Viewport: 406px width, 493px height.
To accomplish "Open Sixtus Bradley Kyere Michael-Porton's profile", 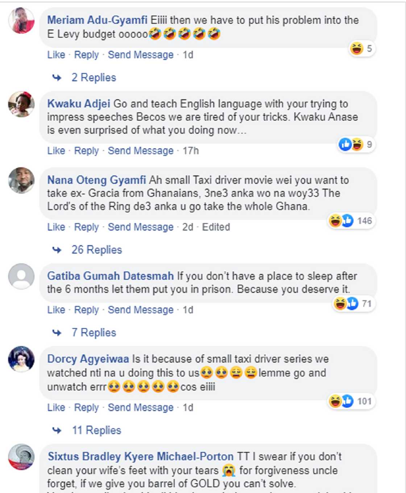I will [140, 457].
